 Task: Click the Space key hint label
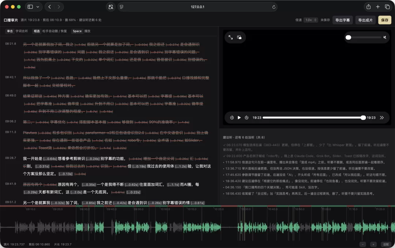click(x=77, y=31)
